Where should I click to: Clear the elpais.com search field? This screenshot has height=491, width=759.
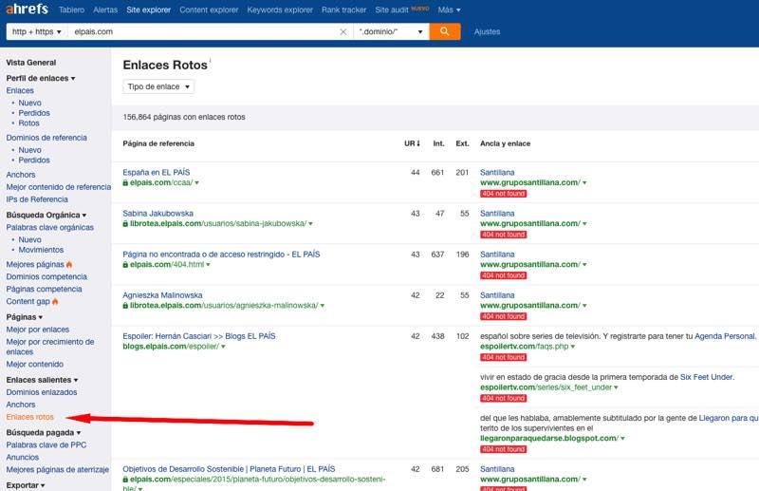[343, 32]
